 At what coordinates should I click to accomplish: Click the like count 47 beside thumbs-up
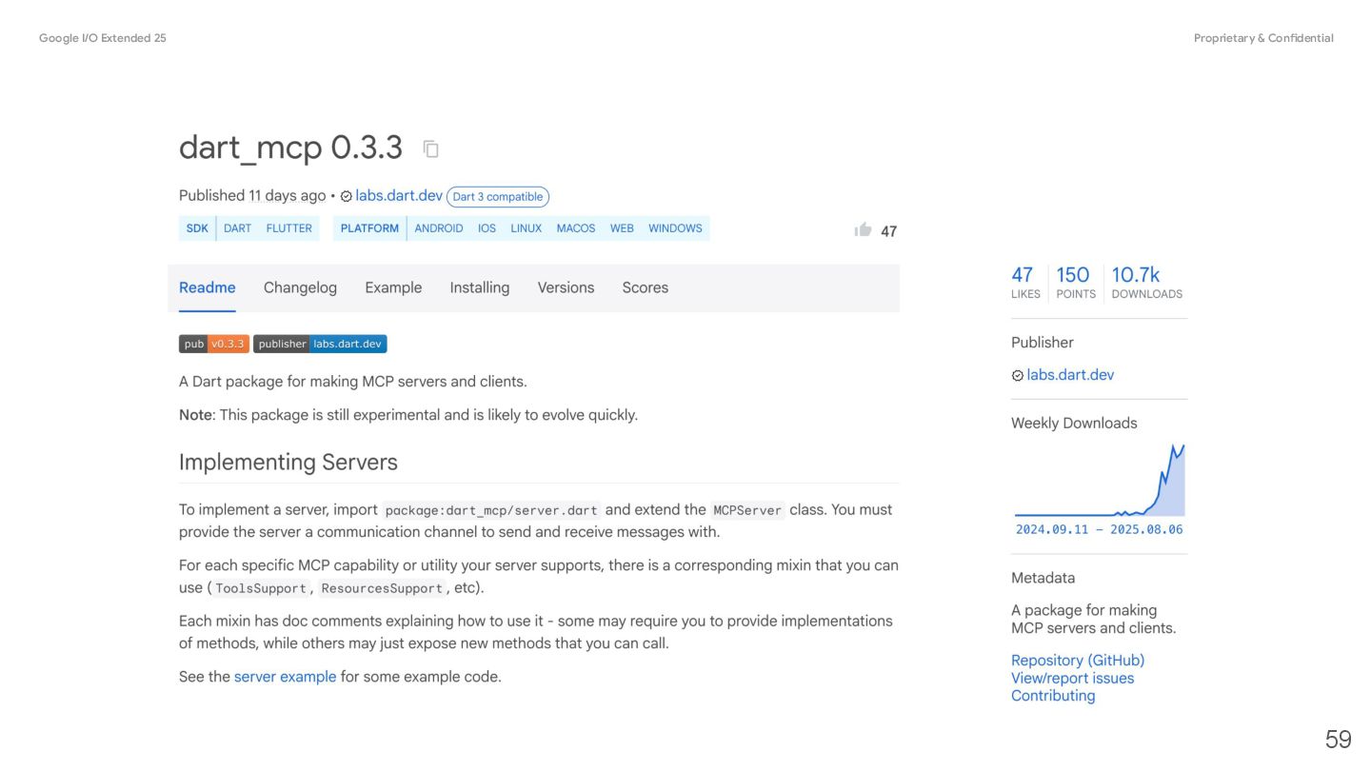[889, 231]
